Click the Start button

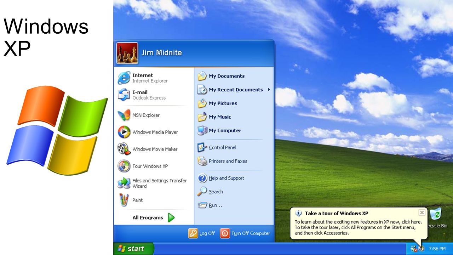tap(134, 249)
